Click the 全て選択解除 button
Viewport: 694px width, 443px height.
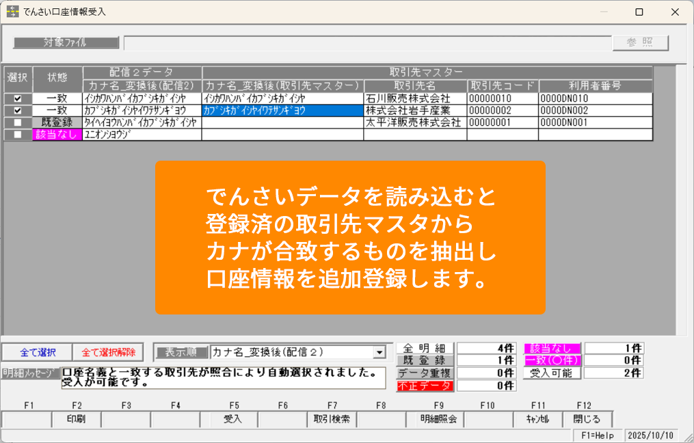[x=108, y=352]
